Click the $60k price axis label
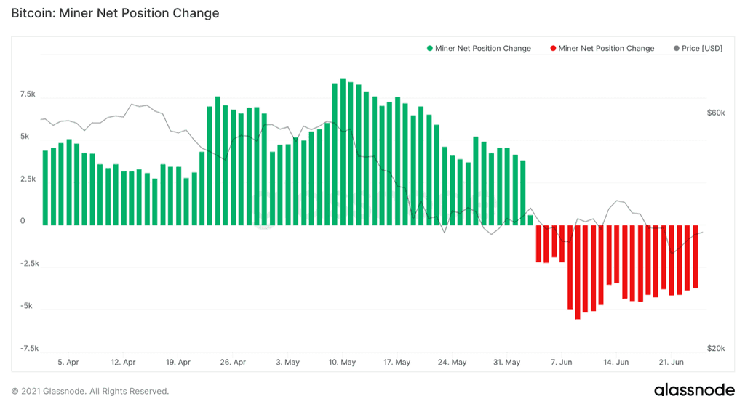Image resolution: width=745 pixels, height=396 pixels. (716, 113)
